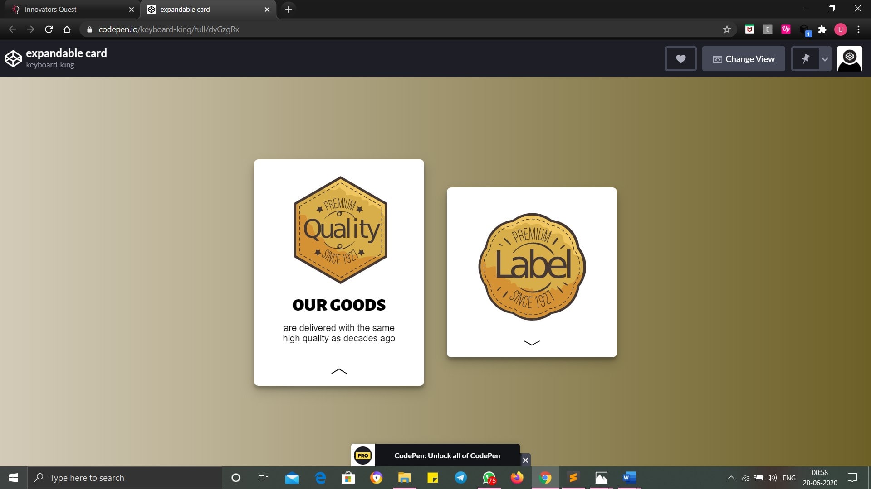Click the CodePen: Unlock all of CodePen link

[x=447, y=455]
